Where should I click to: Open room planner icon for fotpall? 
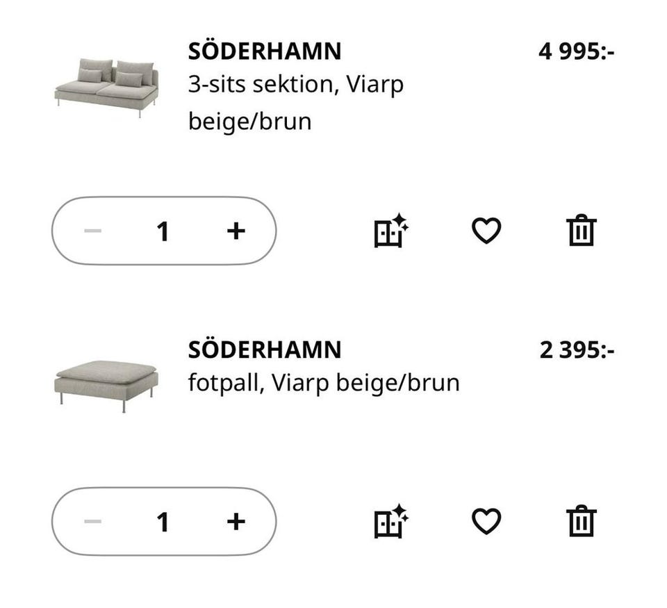(x=391, y=521)
